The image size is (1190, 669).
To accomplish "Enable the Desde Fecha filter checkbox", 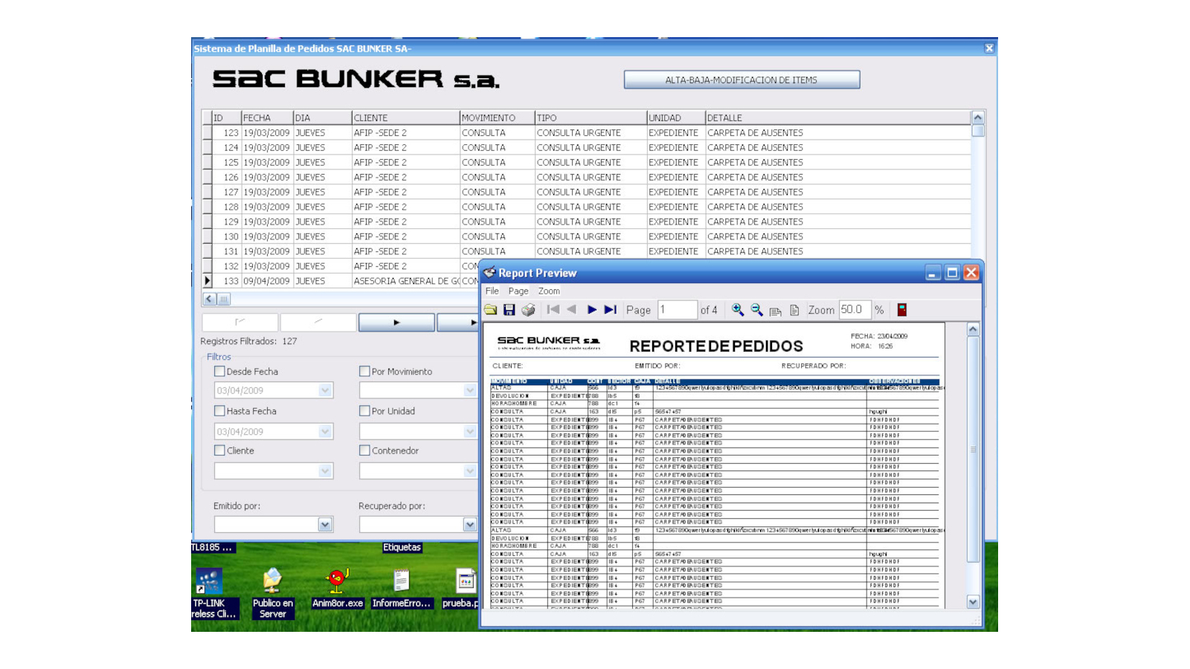I will click(x=219, y=372).
